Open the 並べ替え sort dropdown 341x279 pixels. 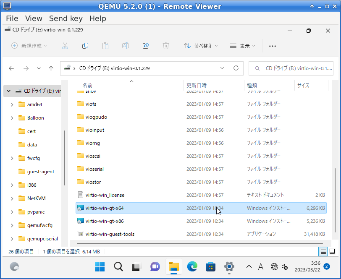tap(201, 46)
